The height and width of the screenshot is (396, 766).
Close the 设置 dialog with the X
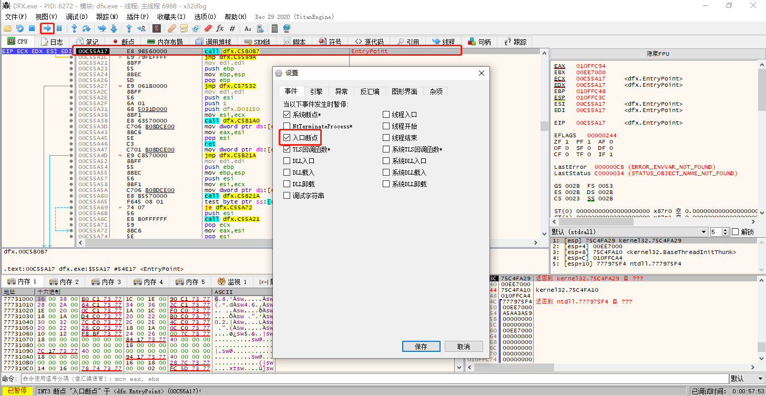pyautogui.click(x=482, y=73)
